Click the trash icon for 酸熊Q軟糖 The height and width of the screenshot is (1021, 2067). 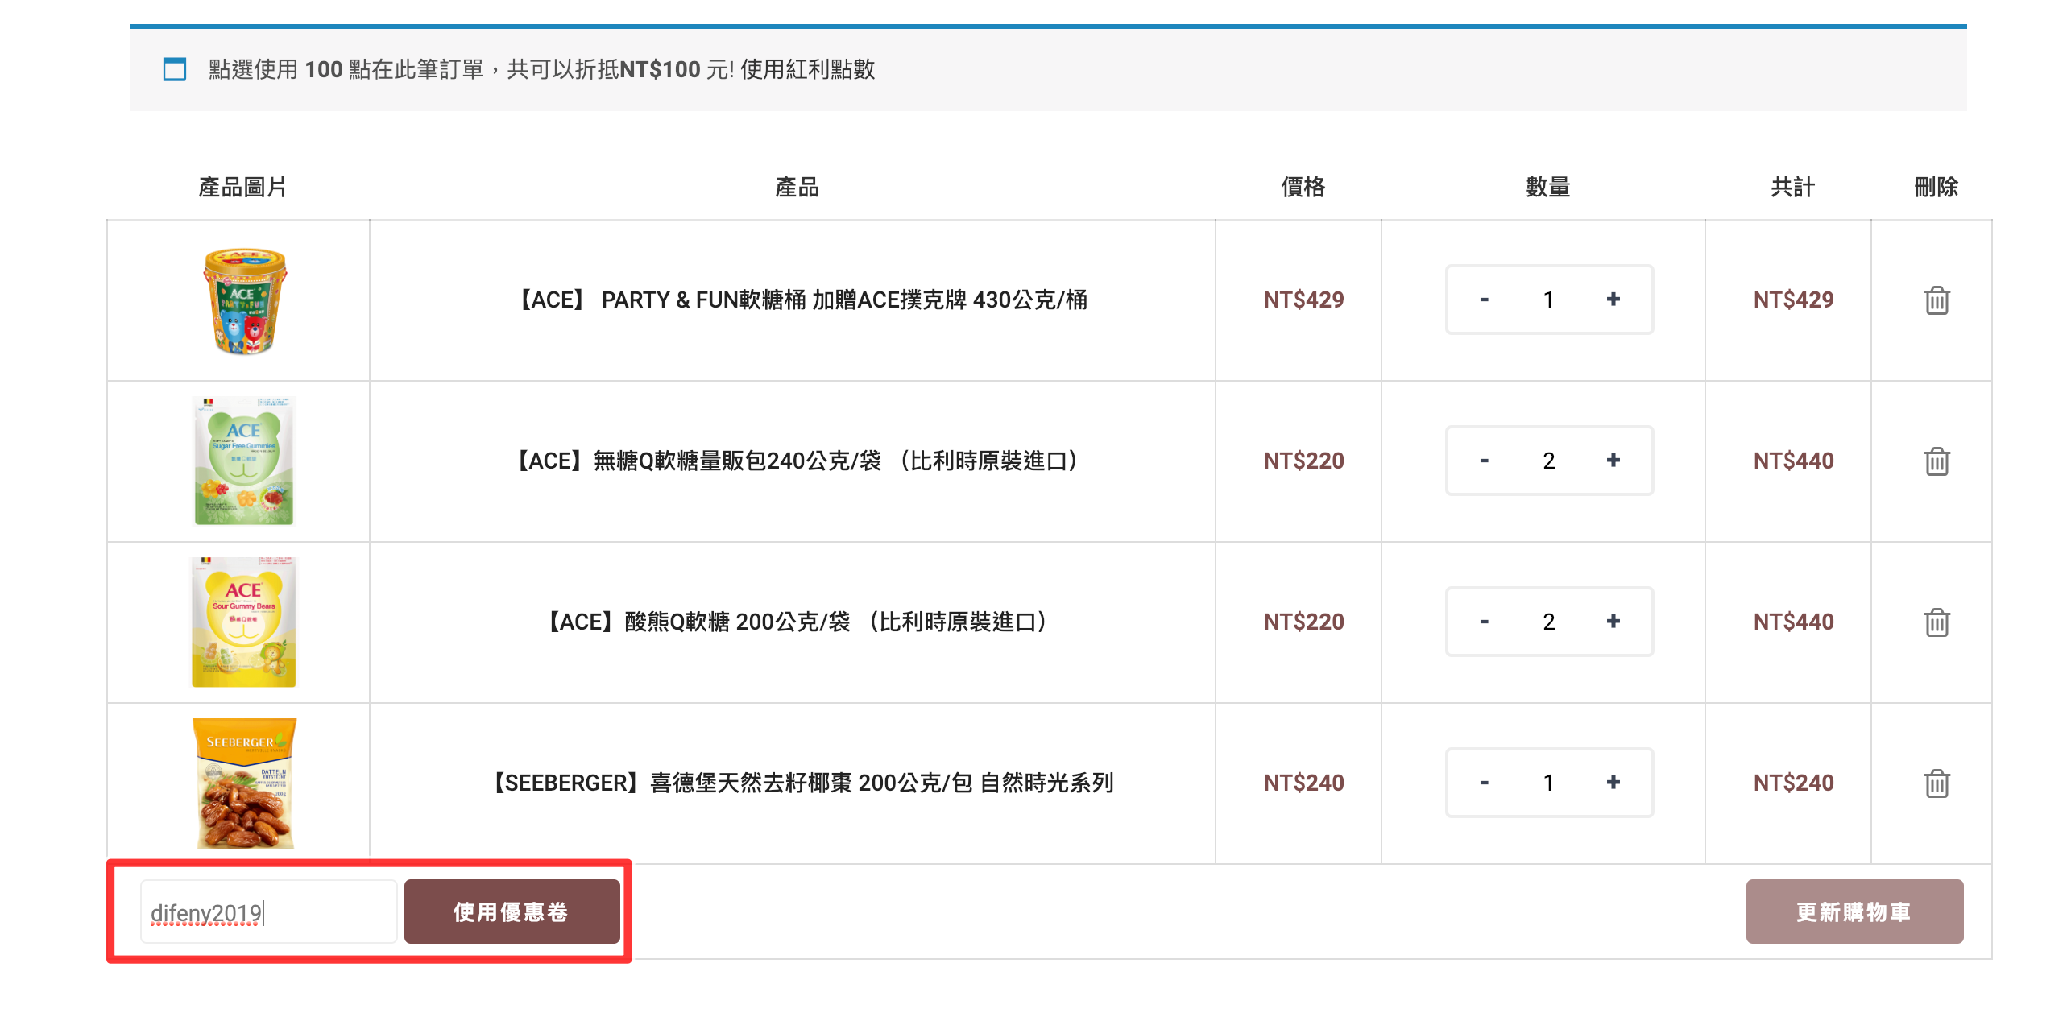(1937, 622)
